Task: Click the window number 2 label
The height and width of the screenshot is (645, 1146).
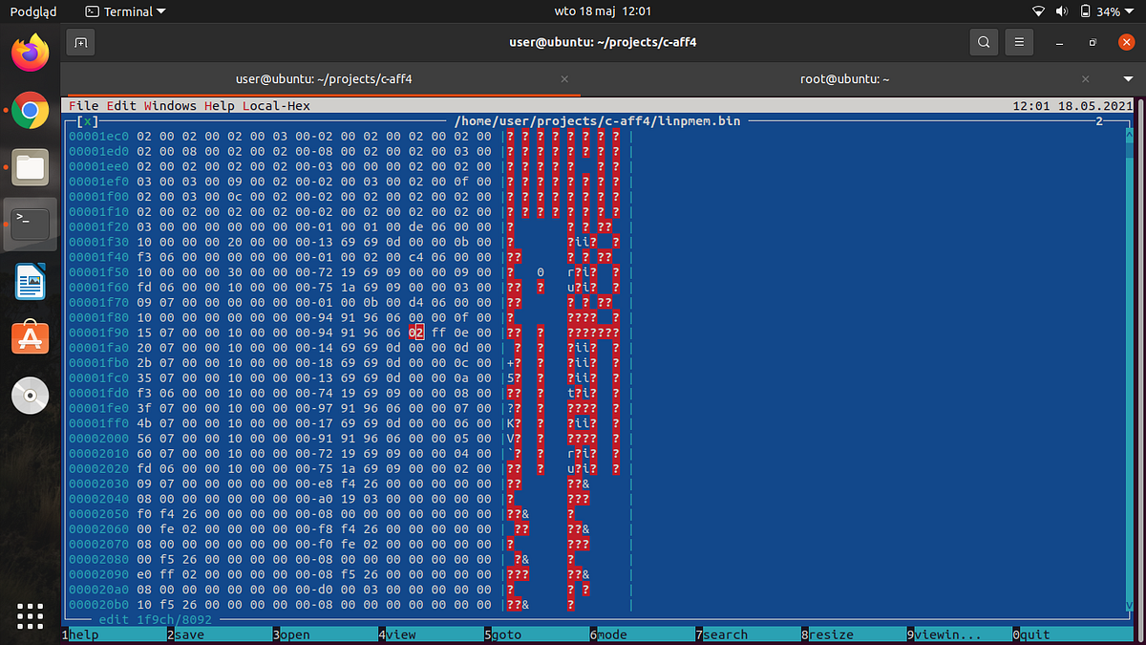Action: point(1099,121)
